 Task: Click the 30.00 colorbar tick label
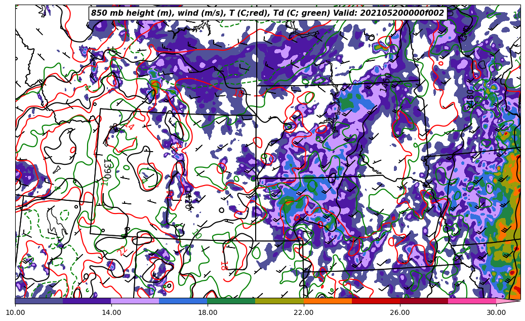click(496, 312)
